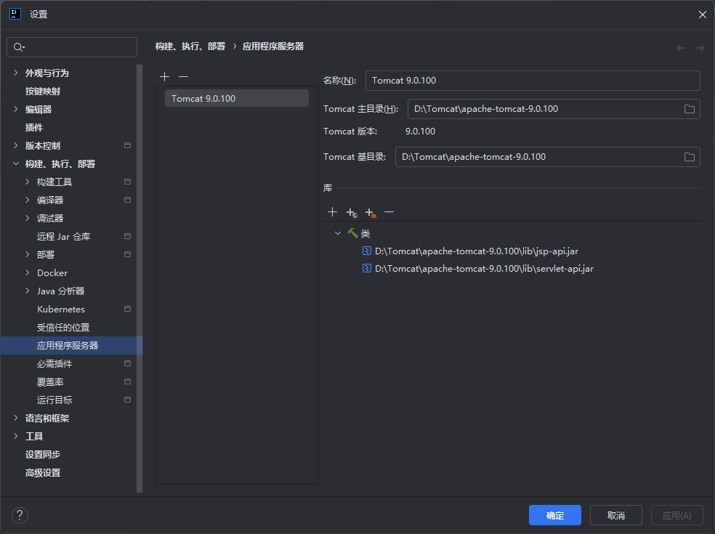
Task: Expand the 外观与行为 section
Action: coord(16,73)
